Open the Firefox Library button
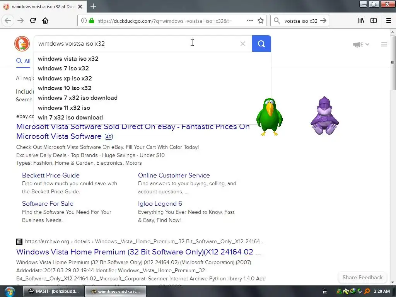This screenshot has height=297, width=396. [x=361, y=21]
